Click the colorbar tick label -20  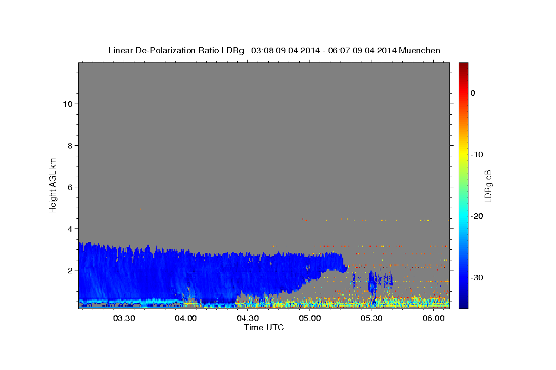coord(477,216)
